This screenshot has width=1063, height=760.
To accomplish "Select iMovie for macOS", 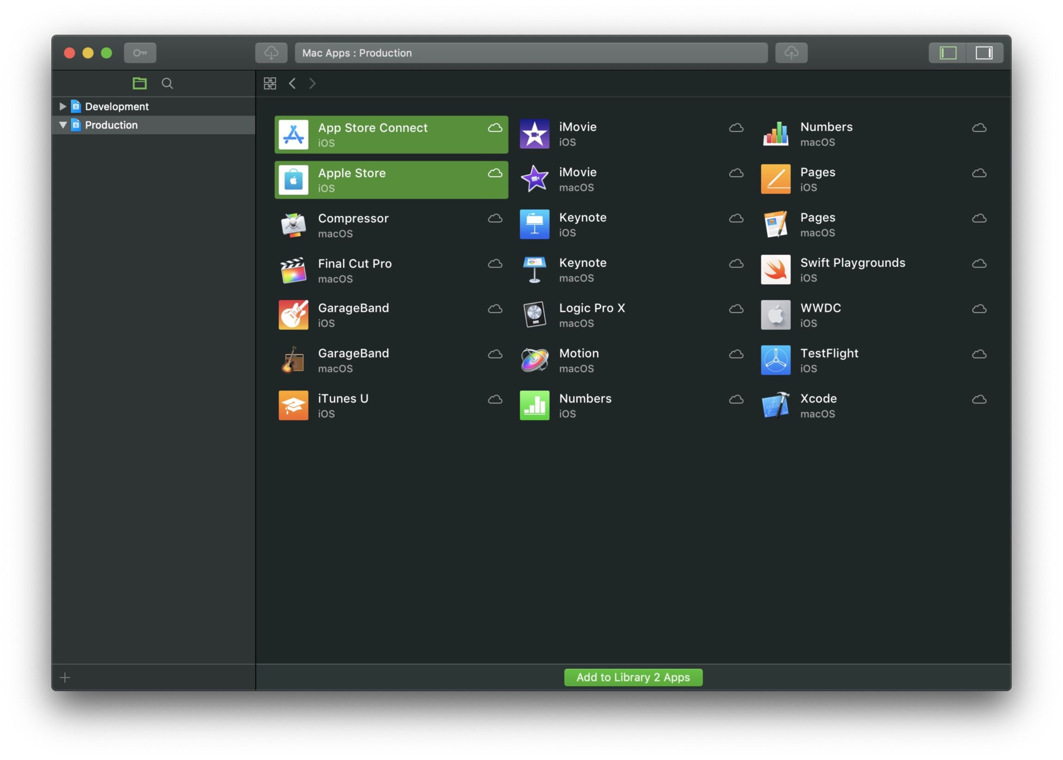I will [x=632, y=179].
